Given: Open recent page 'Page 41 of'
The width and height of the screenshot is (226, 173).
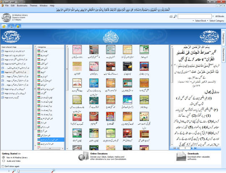Looking at the screenshot, I should [x=15, y=51].
